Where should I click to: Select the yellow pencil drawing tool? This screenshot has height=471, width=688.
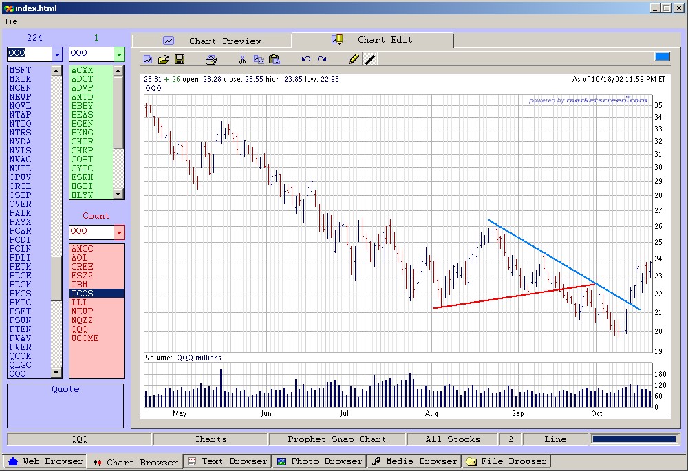[x=354, y=58]
